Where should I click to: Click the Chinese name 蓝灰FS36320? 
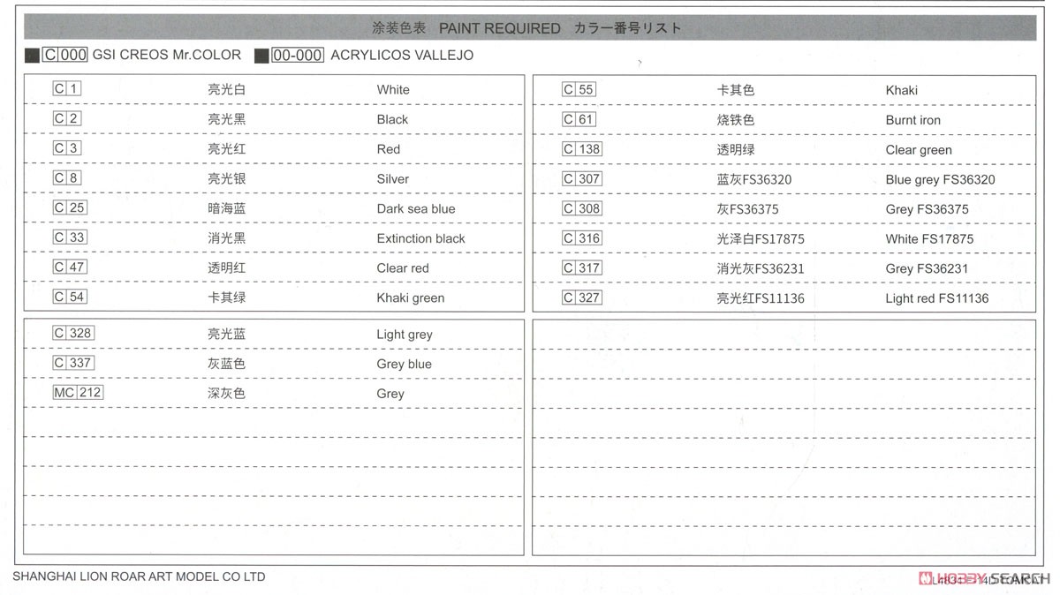click(x=754, y=180)
